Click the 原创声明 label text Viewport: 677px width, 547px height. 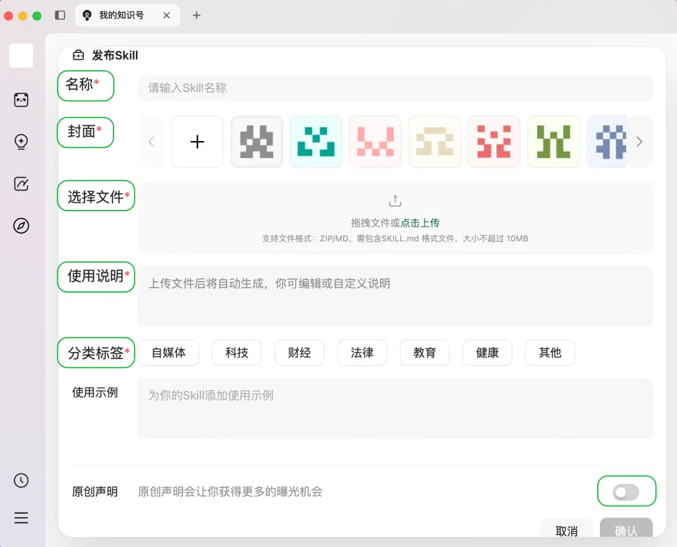[x=95, y=492]
